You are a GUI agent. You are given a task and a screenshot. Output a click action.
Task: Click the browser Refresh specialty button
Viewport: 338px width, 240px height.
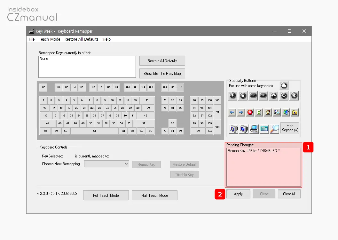(x=259, y=112)
